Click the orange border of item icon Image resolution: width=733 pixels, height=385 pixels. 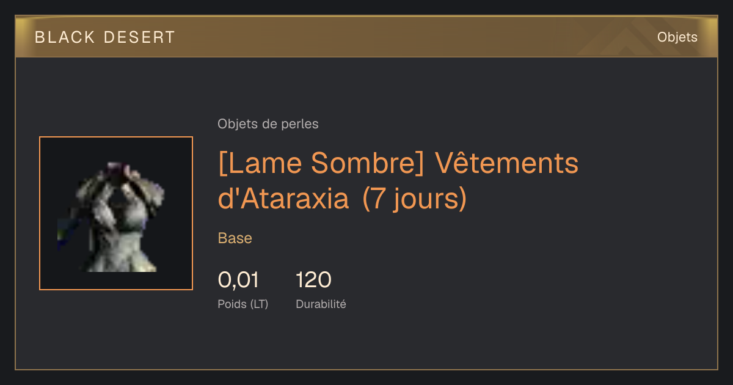(x=40, y=213)
